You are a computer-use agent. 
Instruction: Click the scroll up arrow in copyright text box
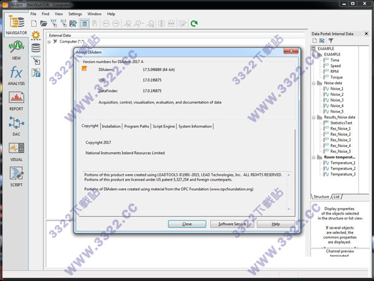click(289, 175)
